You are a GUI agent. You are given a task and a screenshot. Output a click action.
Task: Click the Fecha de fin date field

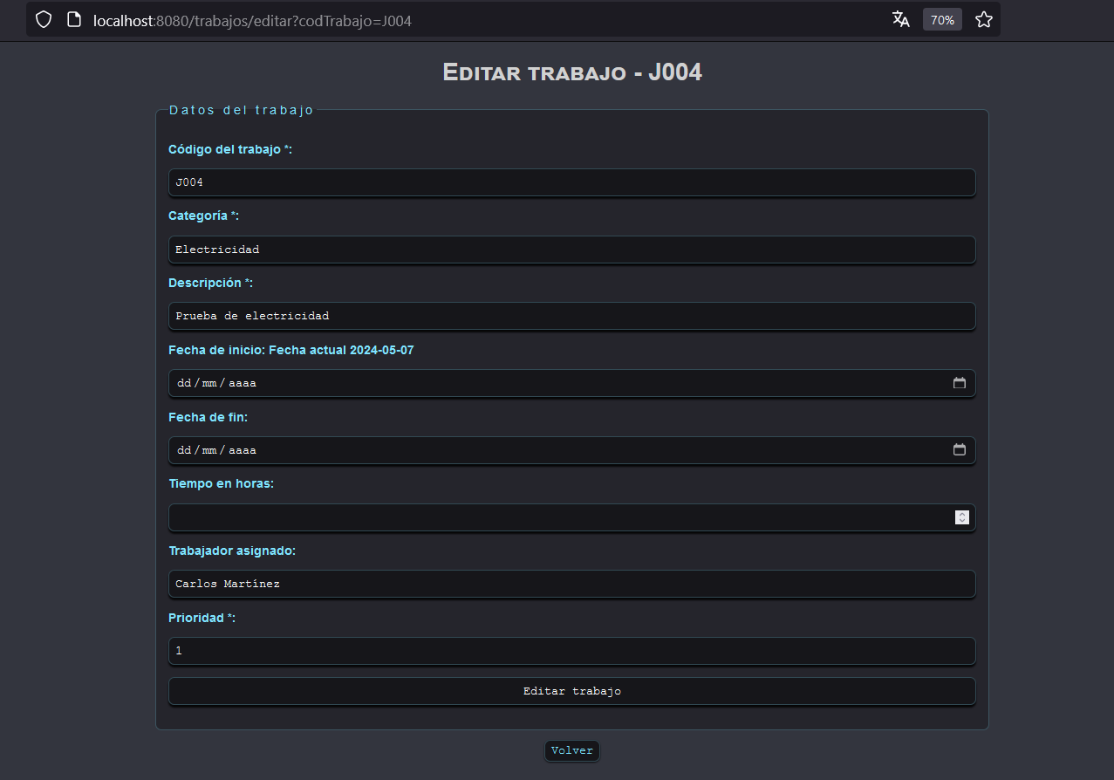(x=571, y=450)
